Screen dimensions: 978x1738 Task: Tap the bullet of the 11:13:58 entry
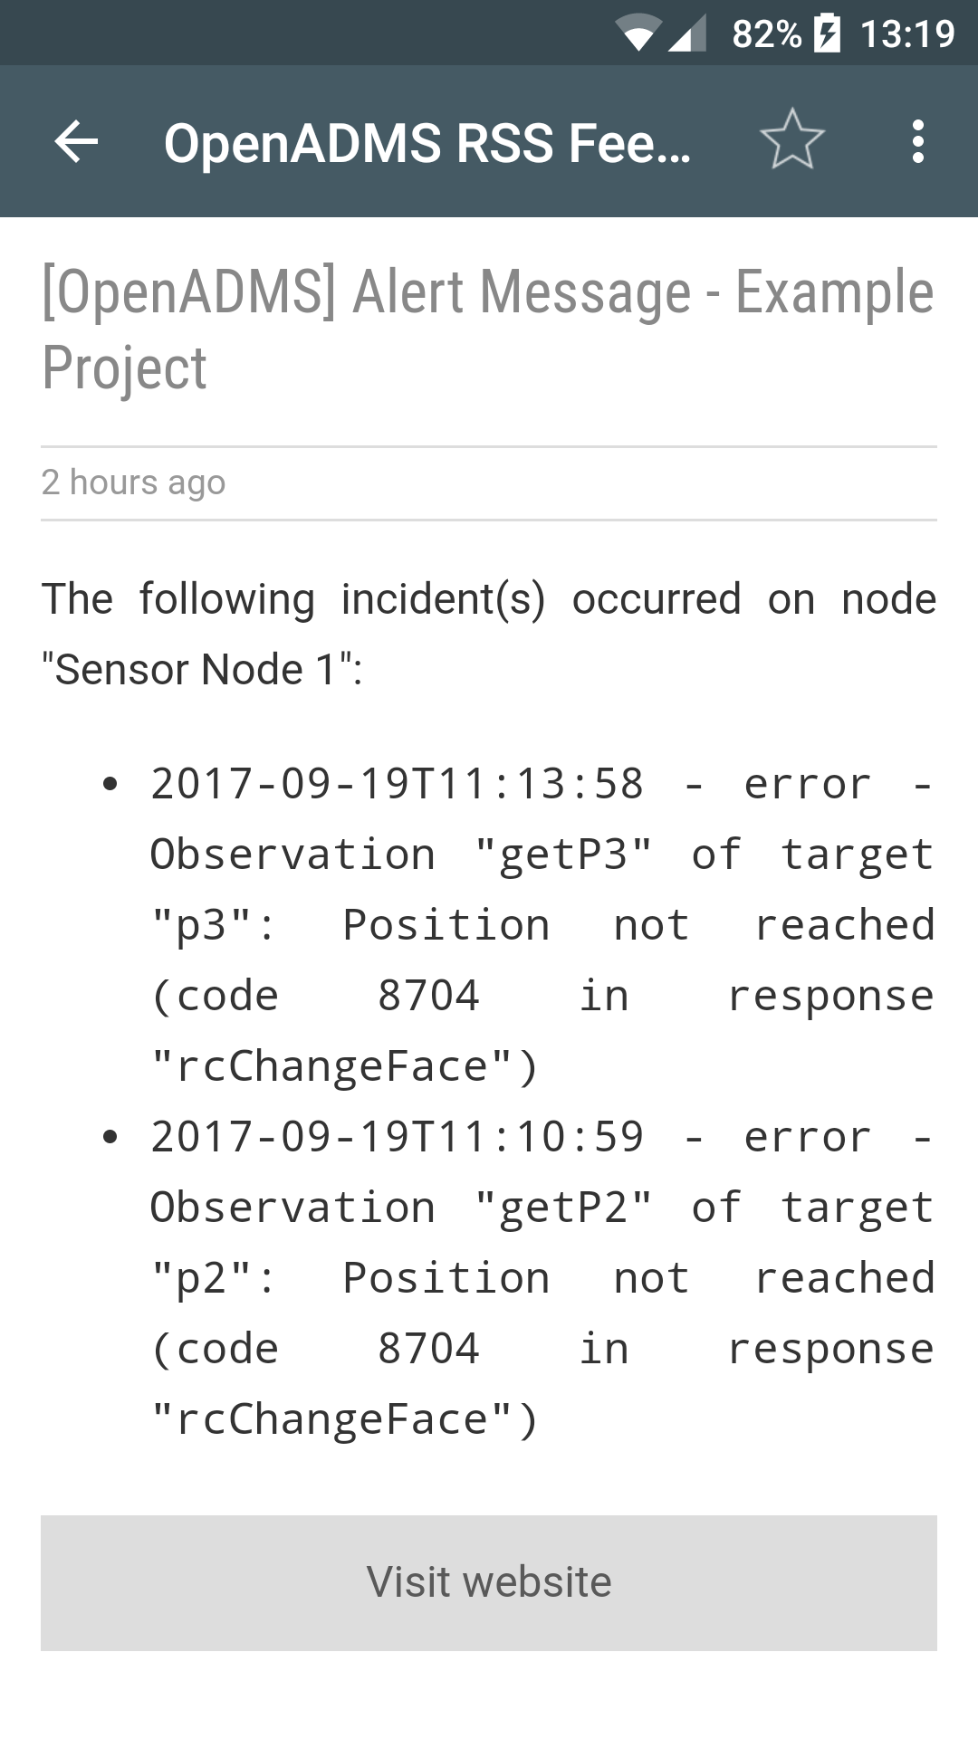click(110, 784)
